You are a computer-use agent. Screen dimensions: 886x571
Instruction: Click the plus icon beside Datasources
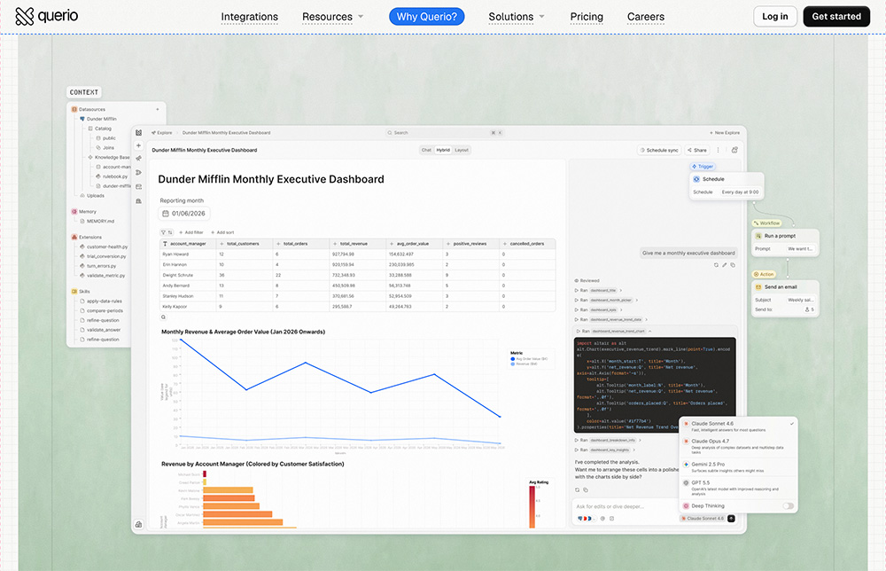[x=158, y=109]
